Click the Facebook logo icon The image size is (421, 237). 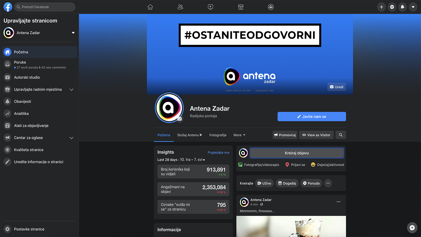(x=8, y=7)
